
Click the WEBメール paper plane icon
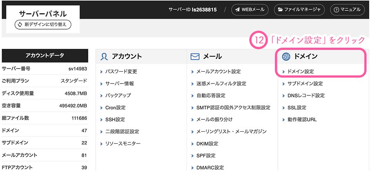pos(237,10)
